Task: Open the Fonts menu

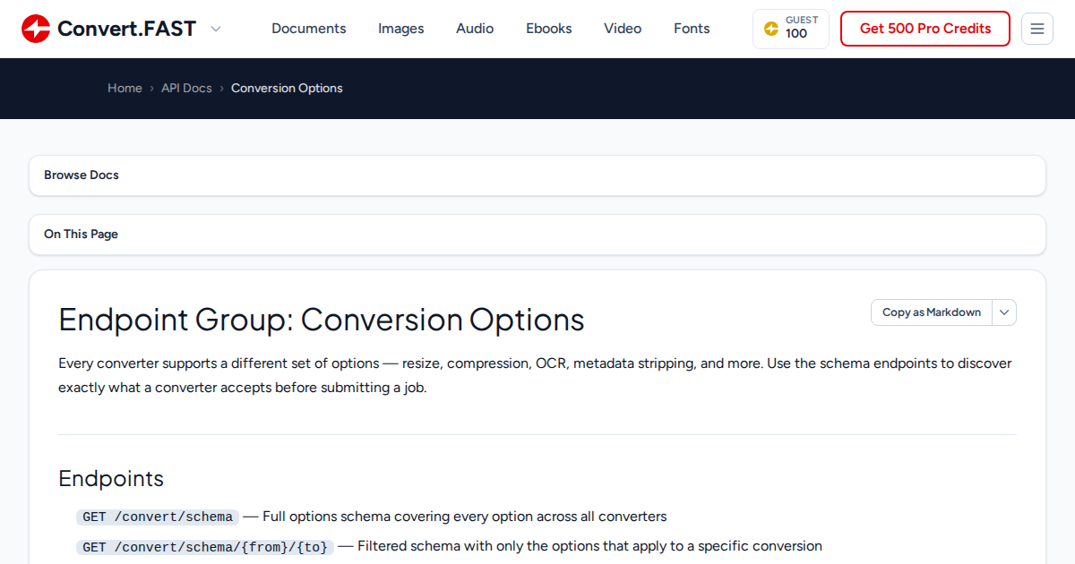Action: coord(692,29)
